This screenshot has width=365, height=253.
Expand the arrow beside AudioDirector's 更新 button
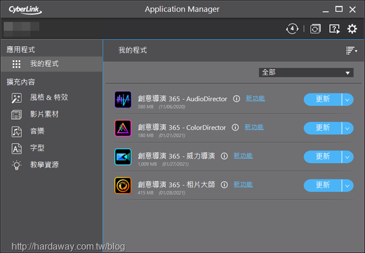347,100
